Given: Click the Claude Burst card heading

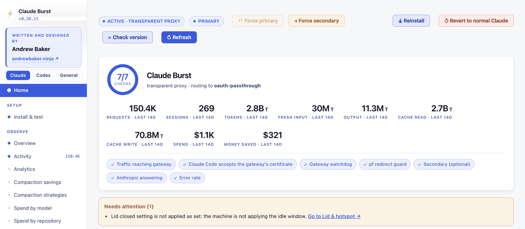Looking at the screenshot, I should tap(169, 76).
